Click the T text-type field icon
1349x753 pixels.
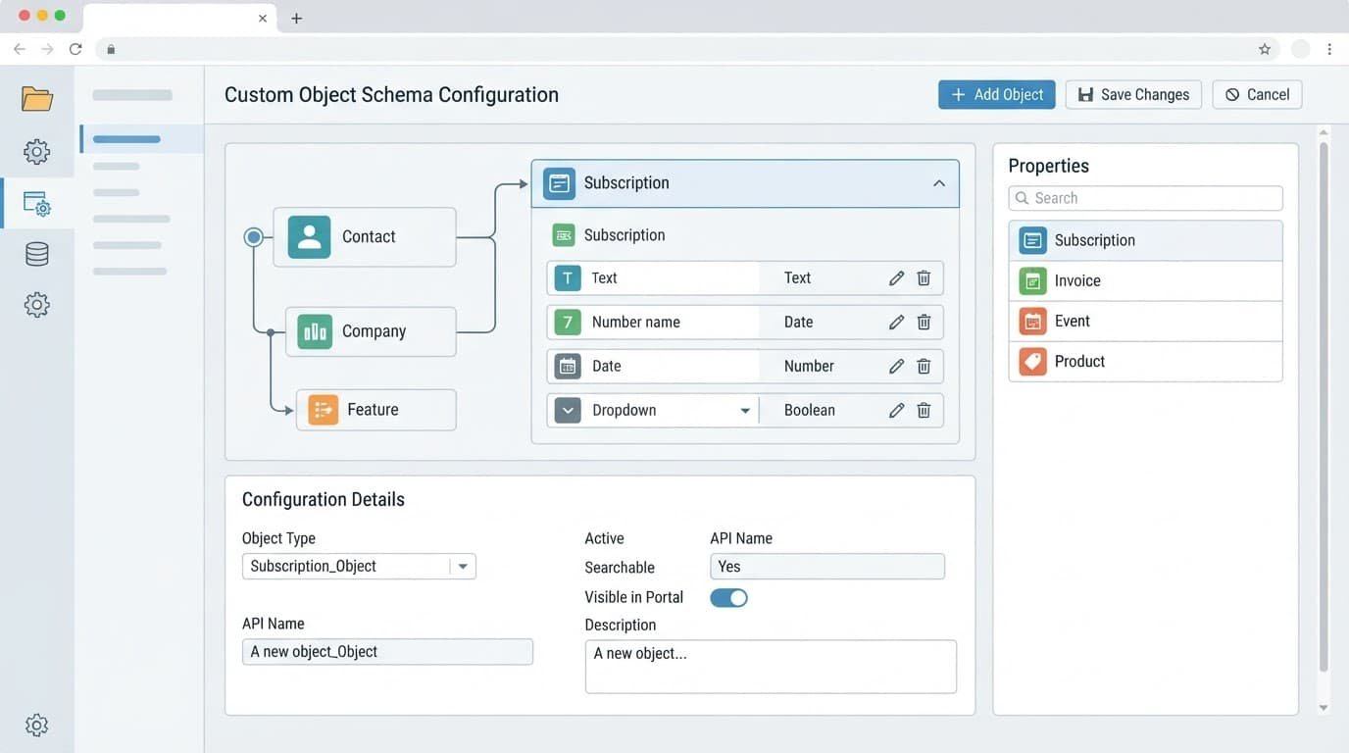[568, 278]
